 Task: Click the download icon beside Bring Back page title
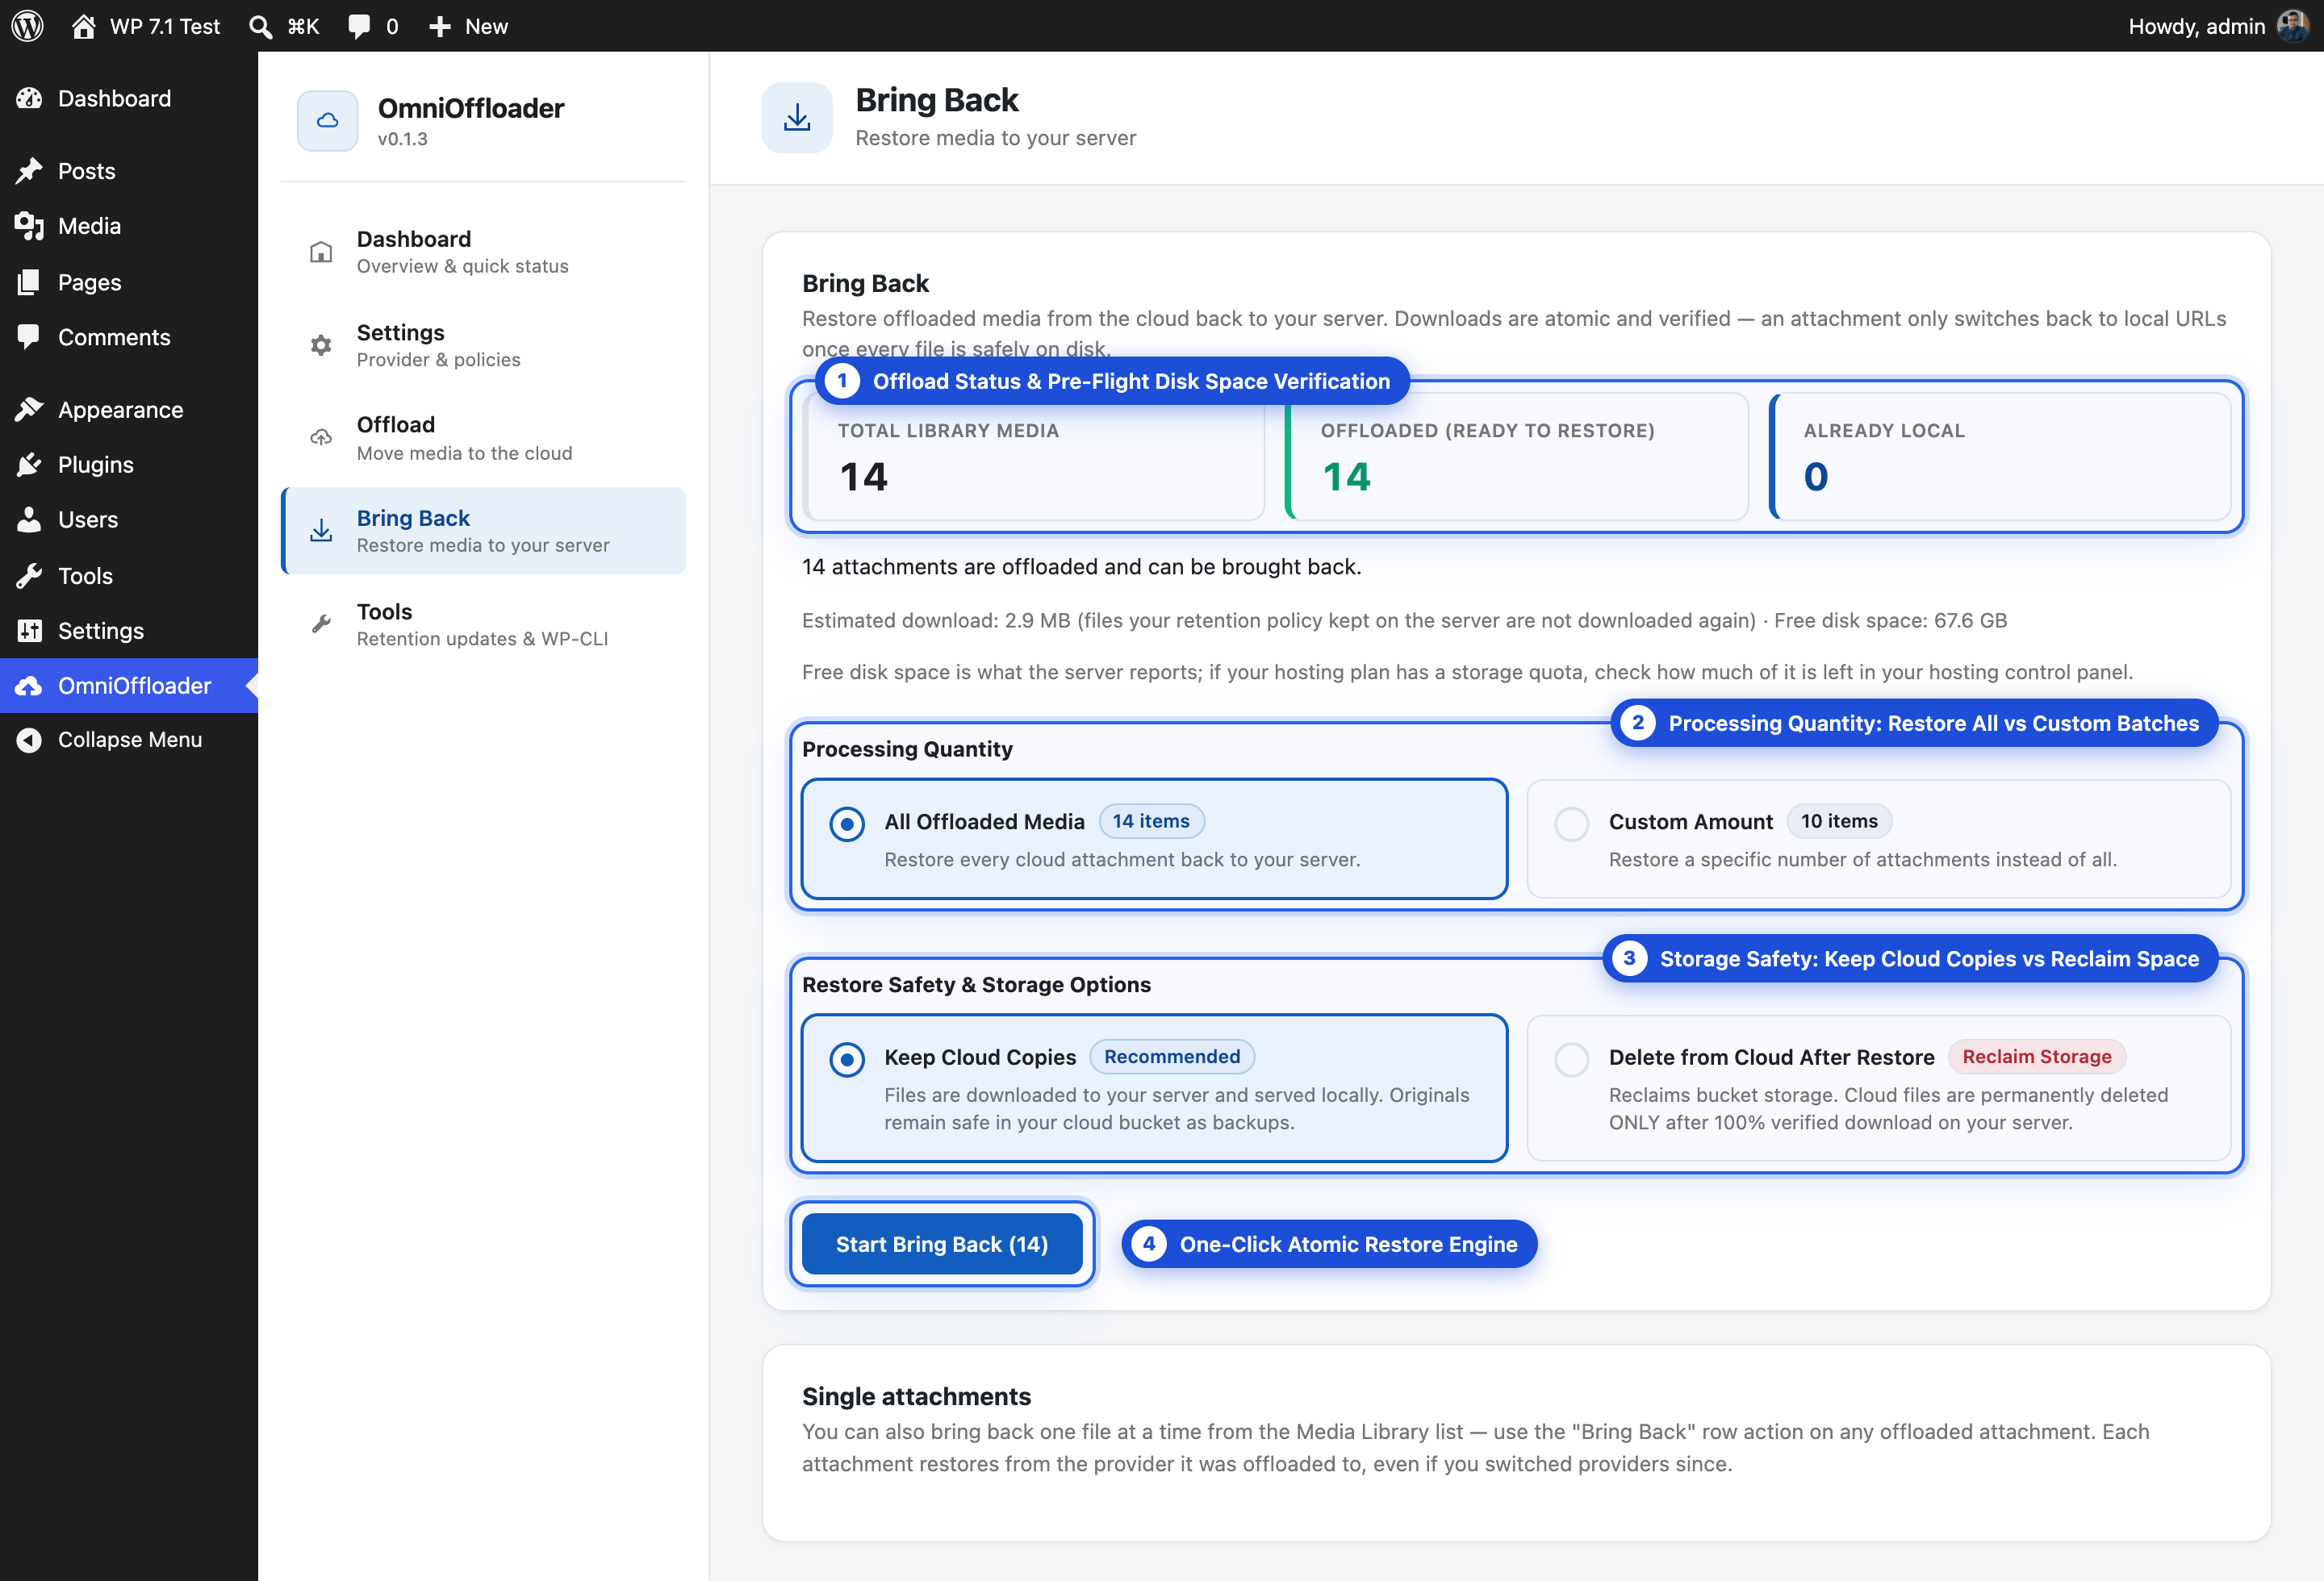coord(797,118)
